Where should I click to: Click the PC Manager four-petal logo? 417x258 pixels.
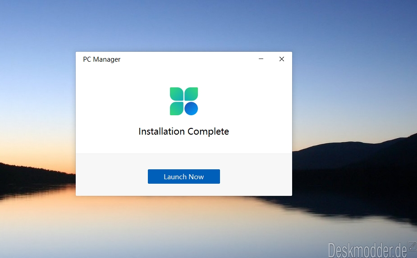pos(184,101)
